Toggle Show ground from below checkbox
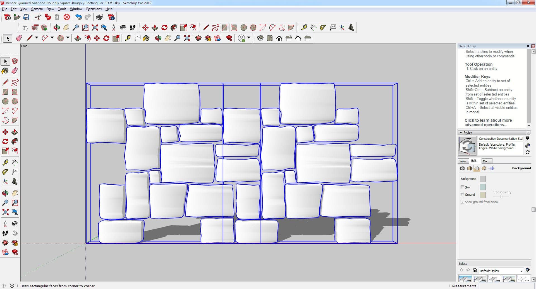This screenshot has height=289, width=536. (x=462, y=202)
